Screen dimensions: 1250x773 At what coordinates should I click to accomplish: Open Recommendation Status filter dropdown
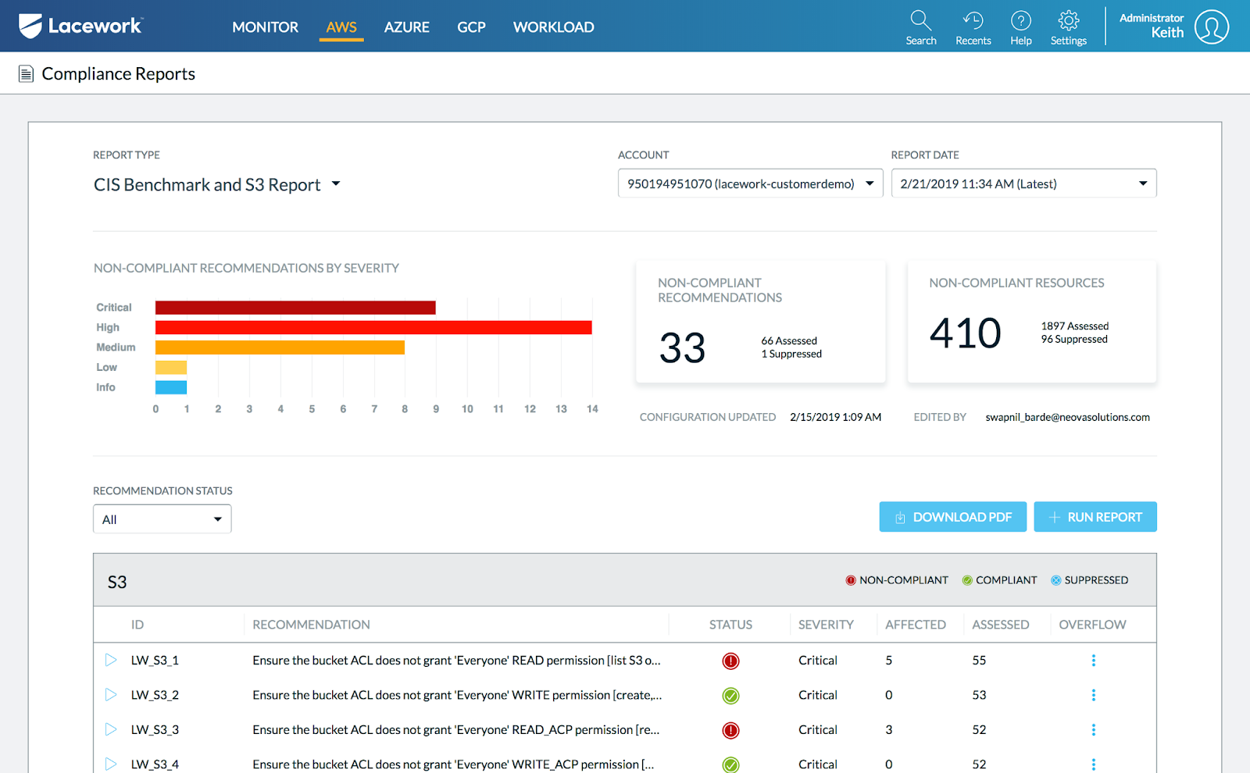pyautogui.click(x=162, y=519)
